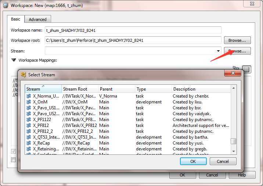This screenshot has width=263, height=186.
Task: Tick the checked checkbox in Workspace window
Action: click(14, 151)
